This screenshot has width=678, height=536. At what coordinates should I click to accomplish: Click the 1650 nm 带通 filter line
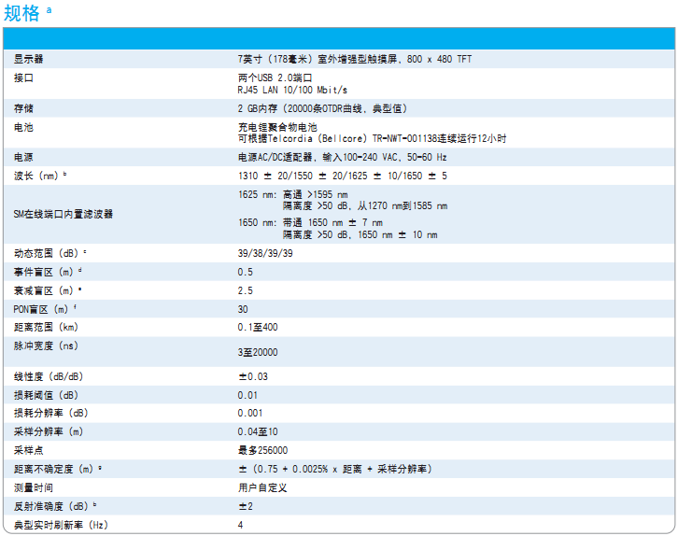pyautogui.click(x=310, y=223)
